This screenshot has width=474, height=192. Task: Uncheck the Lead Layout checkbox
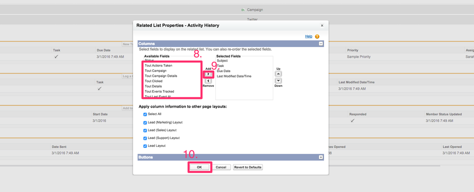click(x=145, y=146)
